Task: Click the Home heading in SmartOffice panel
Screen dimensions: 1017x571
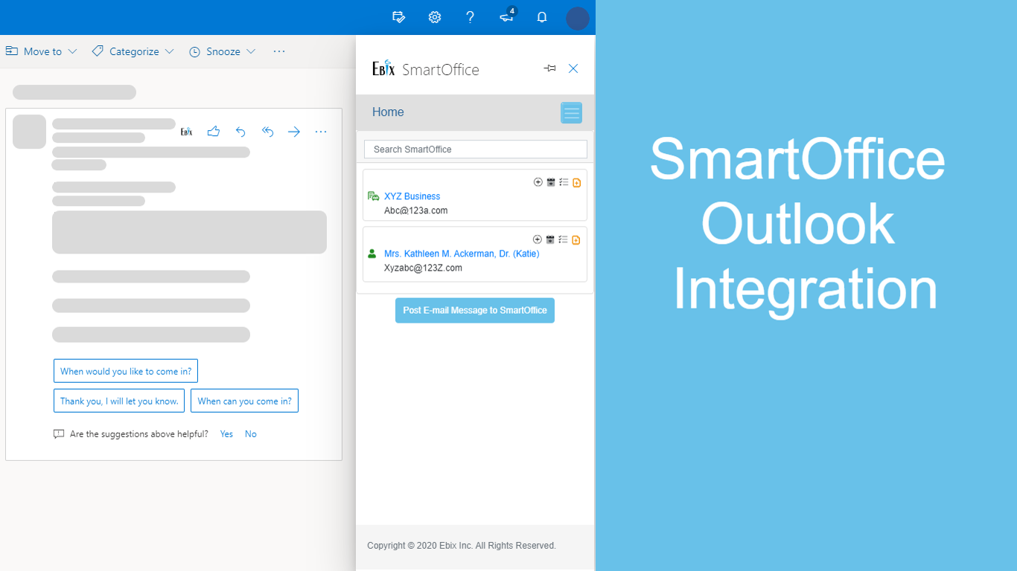Action: tap(388, 112)
